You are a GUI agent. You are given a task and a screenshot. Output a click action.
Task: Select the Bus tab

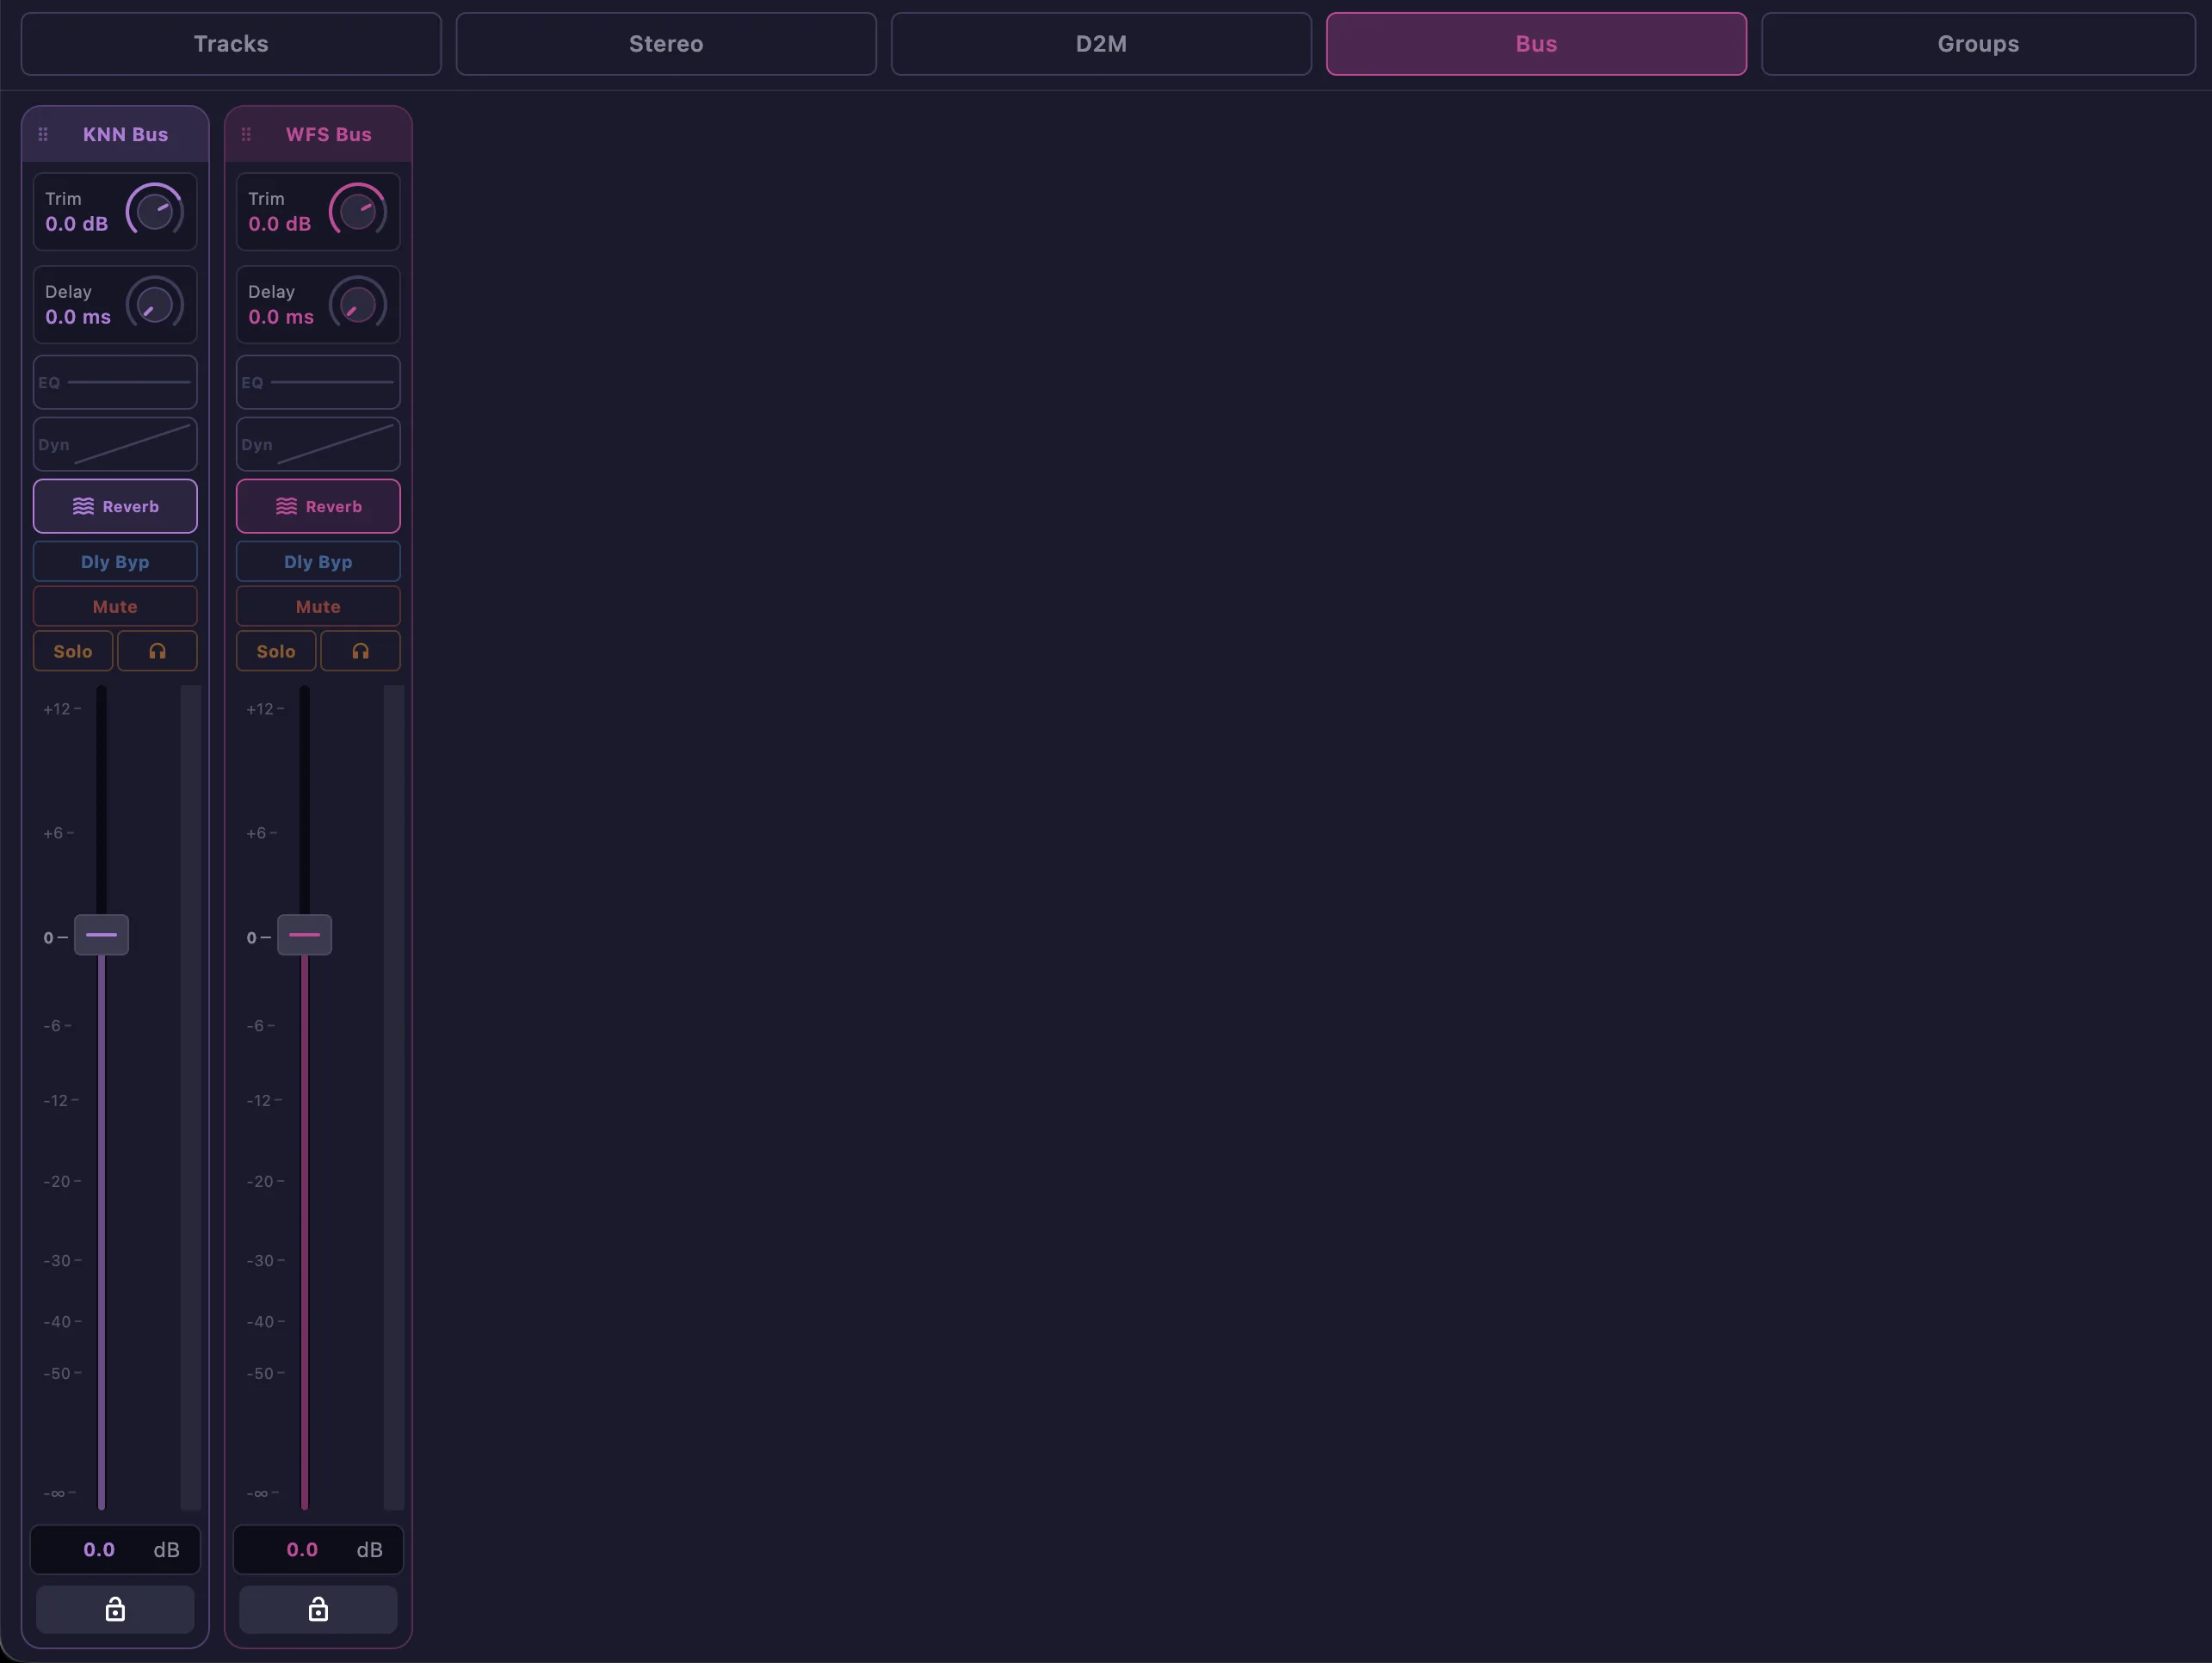pyautogui.click(x=1536, y=44)
